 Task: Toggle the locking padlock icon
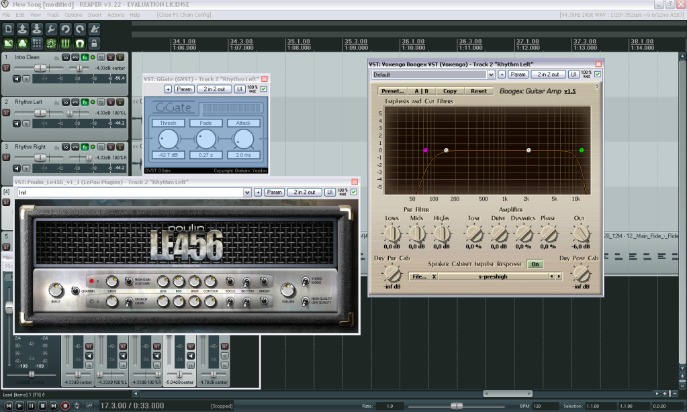tap(94, 44)
